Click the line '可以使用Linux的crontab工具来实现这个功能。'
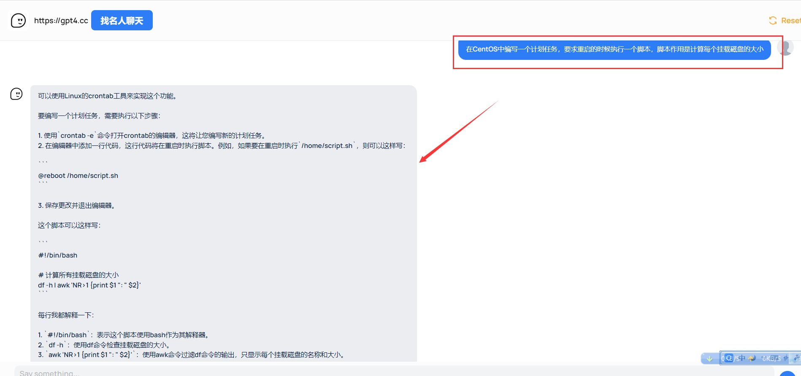The height and width of the screenshot is (376, 801). click(108, 96)
